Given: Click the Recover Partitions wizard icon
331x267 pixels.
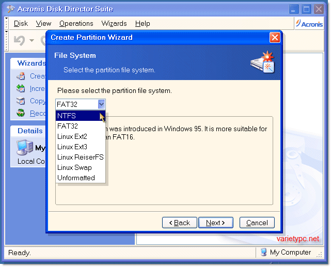Looking at the screenshot, I should (x=21, y=113).
